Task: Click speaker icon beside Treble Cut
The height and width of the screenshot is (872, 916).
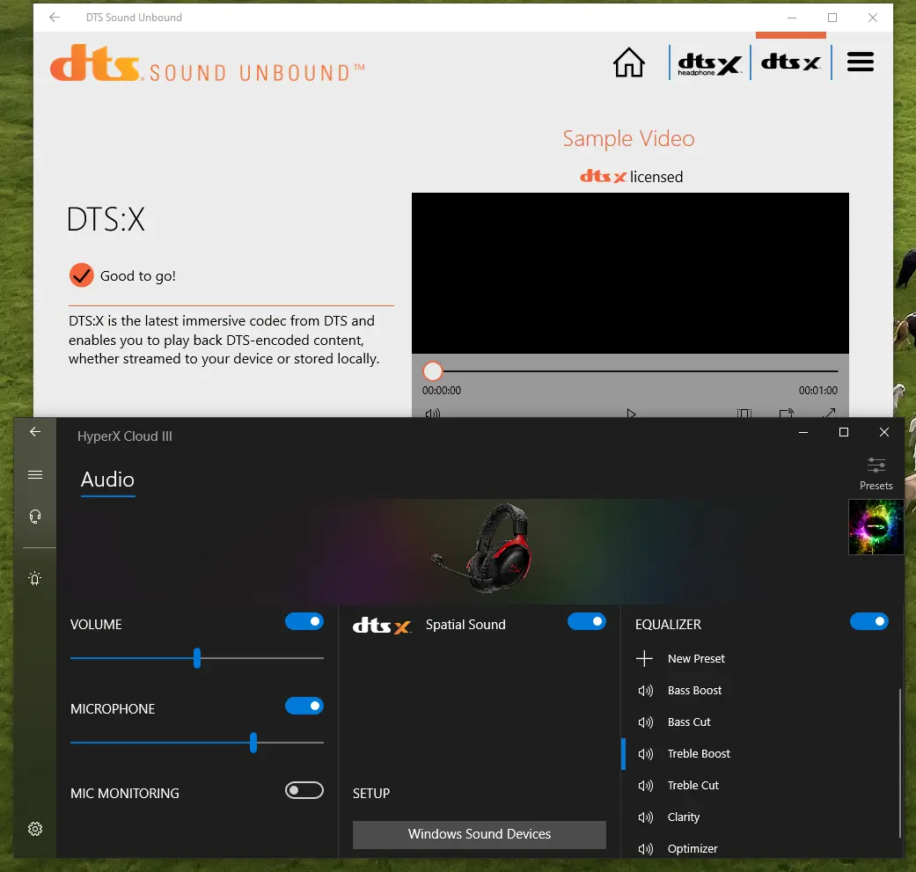Action: pyautogui.click(x=645, y=786)
